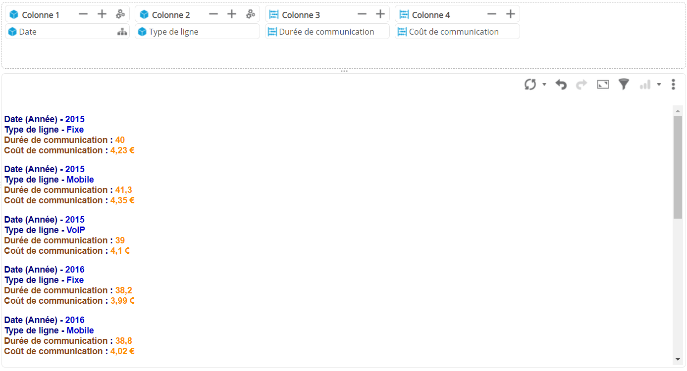Select the Type de ligne field box
This screenshot has height=371, width=687.
click(197, 32)
